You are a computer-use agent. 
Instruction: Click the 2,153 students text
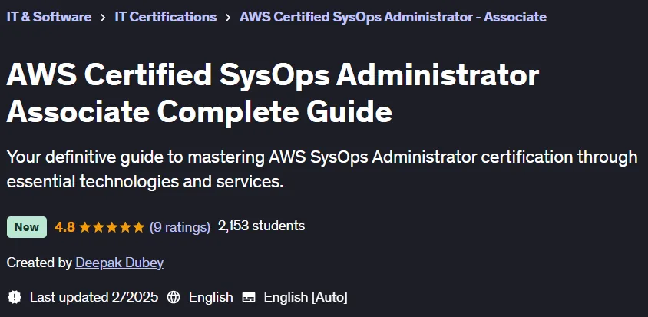coord(261,226)
